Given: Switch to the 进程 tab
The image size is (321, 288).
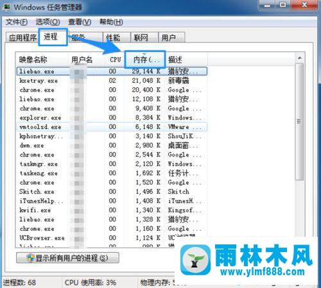Looking at the screenshot, I should click(53, 37).
